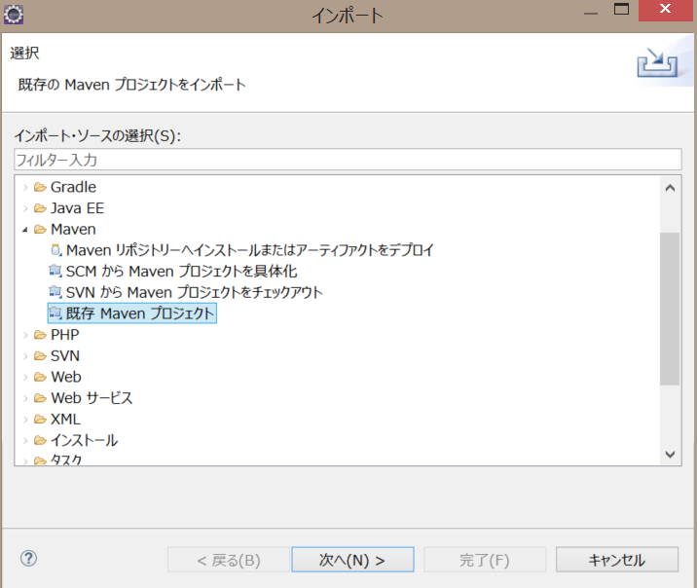Expand the Gradle tree node
The image size is (697, 588).
25,188
